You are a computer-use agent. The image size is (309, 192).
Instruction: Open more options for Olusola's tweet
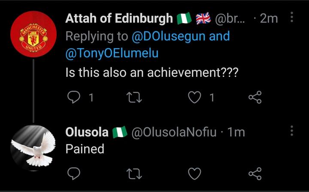(x=292, y=131)
